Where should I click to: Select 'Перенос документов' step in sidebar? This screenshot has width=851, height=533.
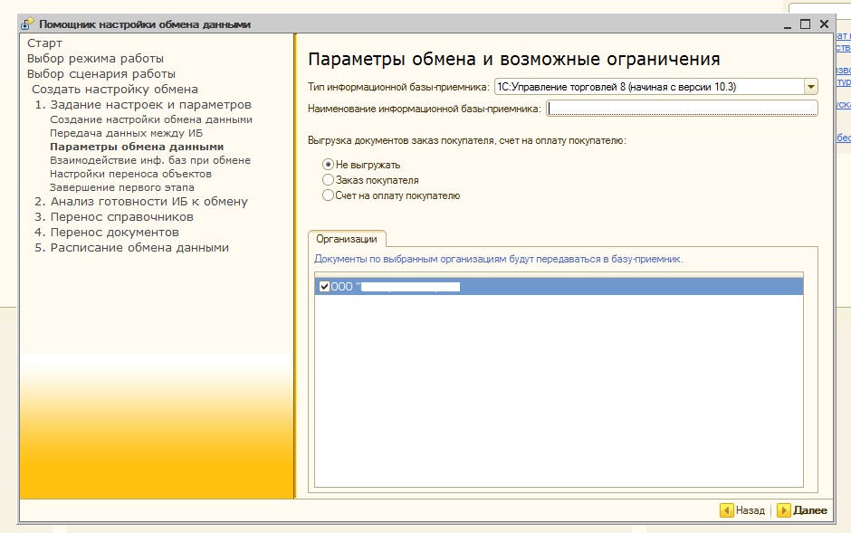(x=114, y=233)
